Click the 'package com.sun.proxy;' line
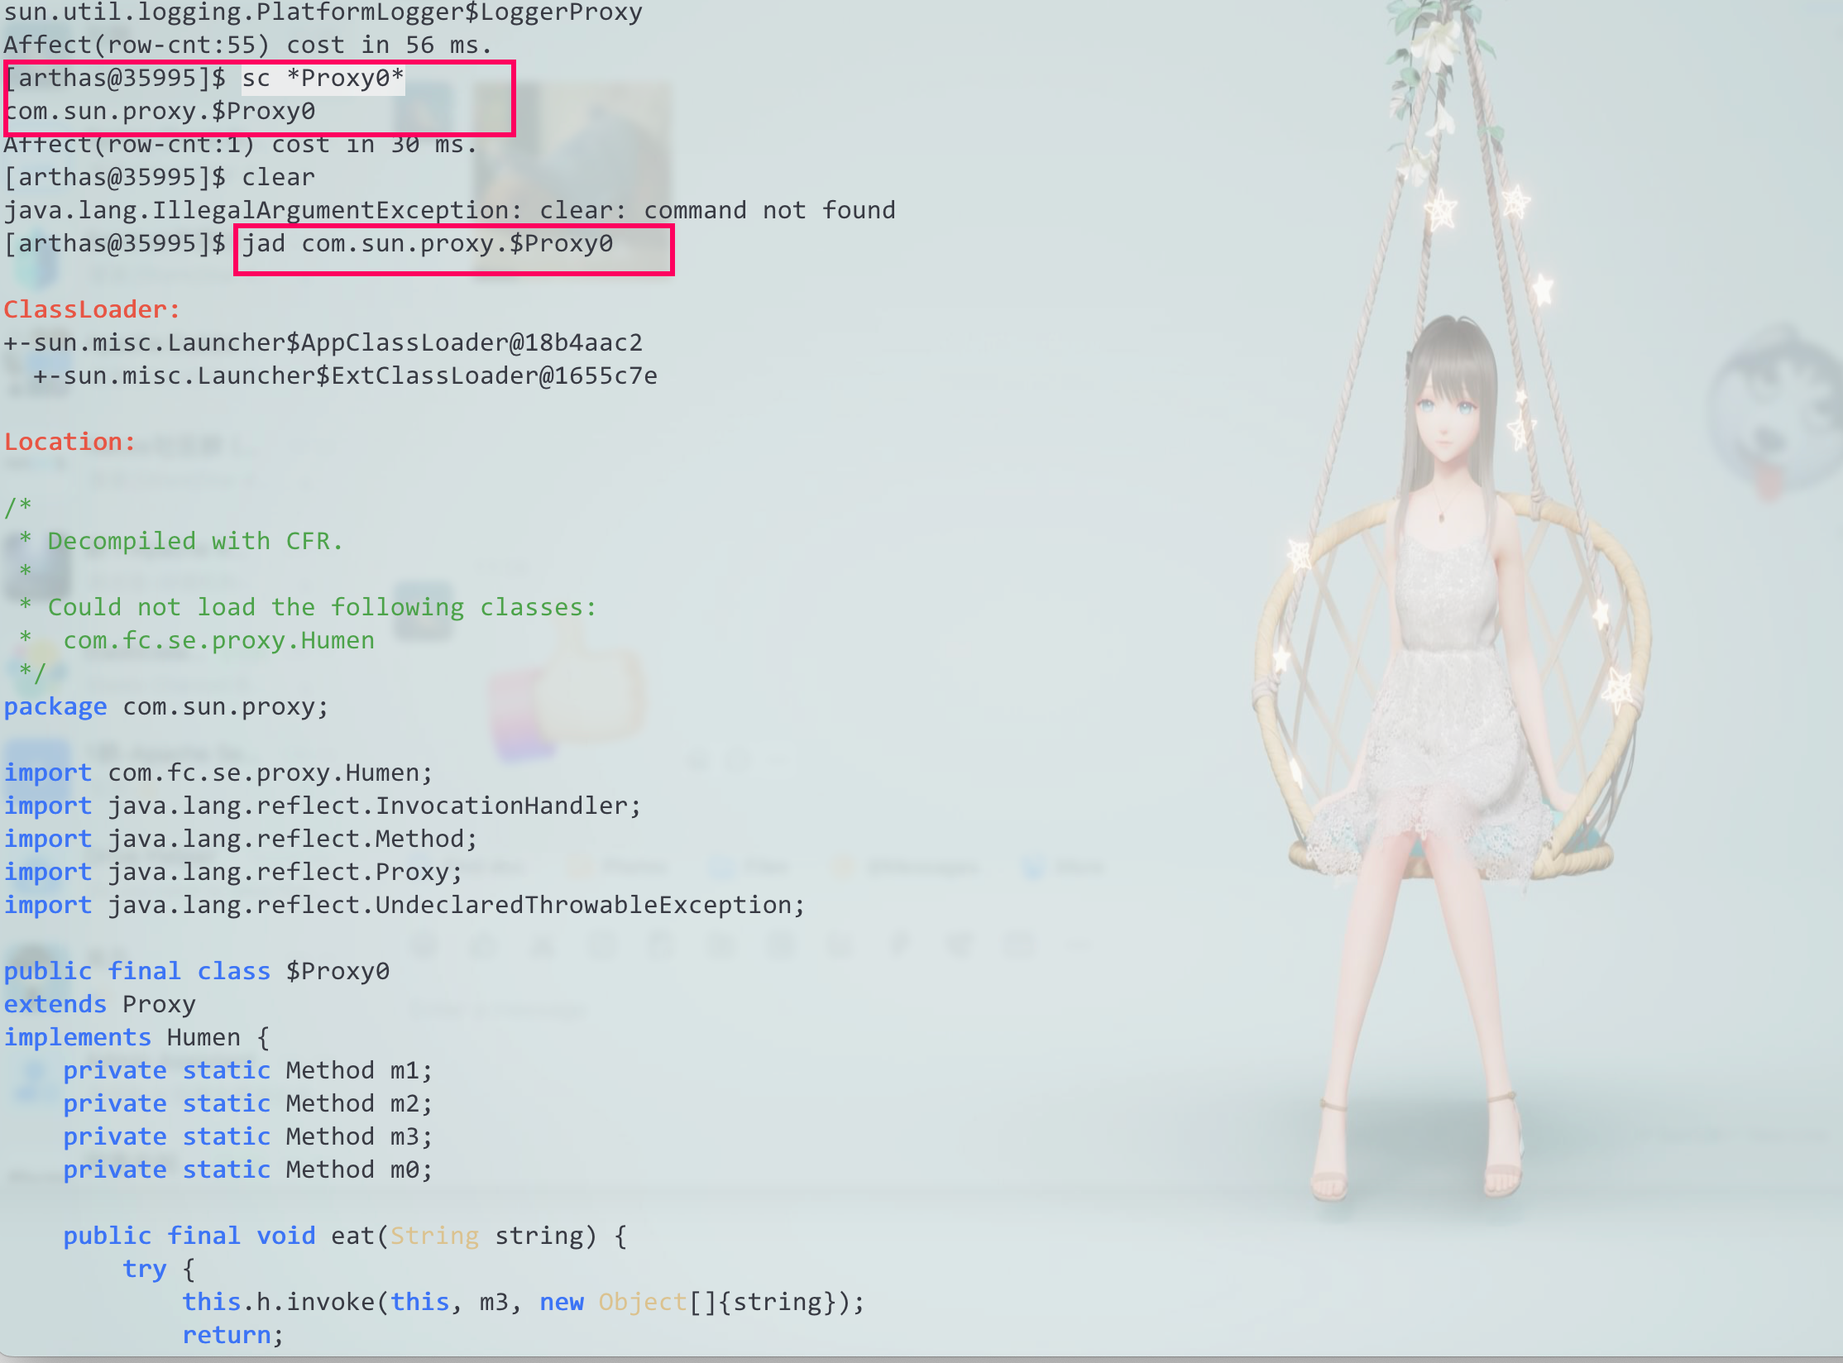 [x=166, y=707]
